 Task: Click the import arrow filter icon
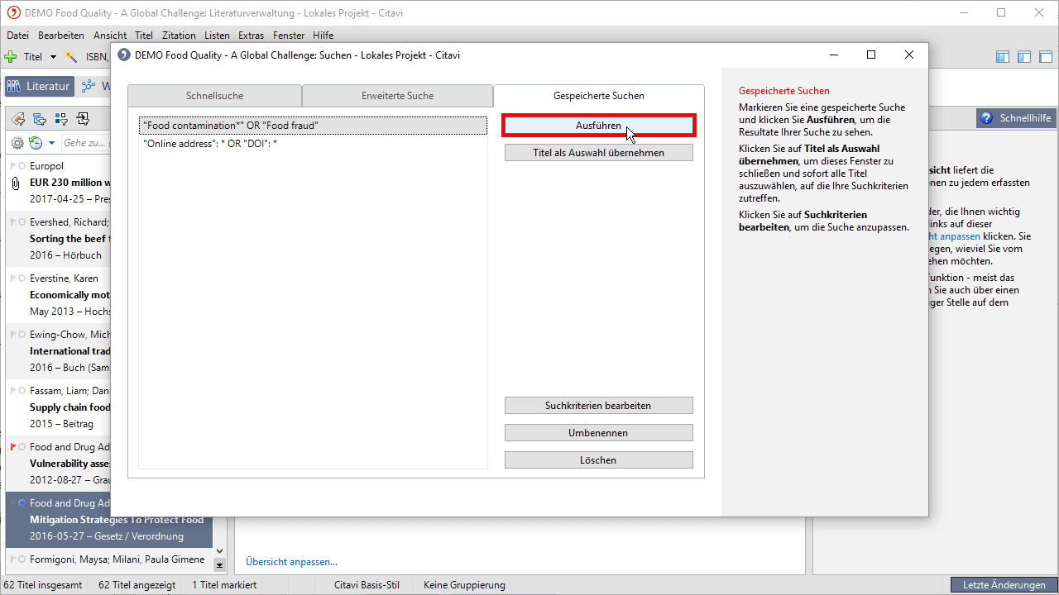click(82, 119)
